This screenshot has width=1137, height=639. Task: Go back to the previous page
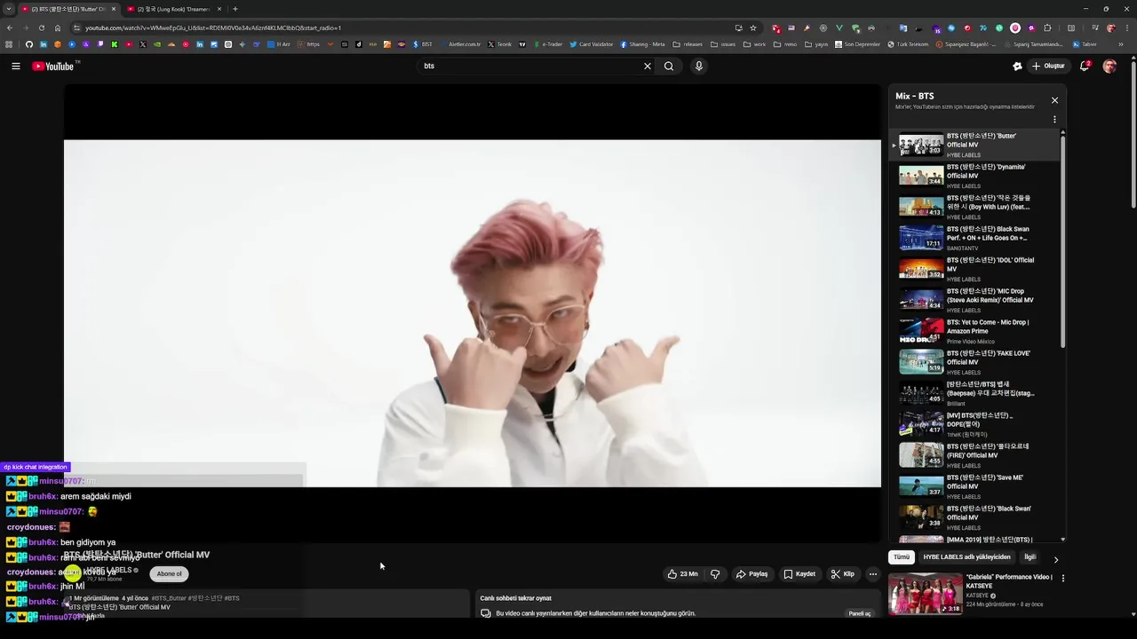(x=10, y=28)
